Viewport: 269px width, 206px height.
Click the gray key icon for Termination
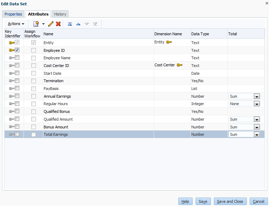tap(12, 81)
